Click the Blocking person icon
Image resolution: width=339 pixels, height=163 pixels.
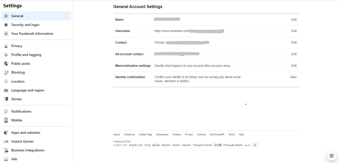click(6, 72)
